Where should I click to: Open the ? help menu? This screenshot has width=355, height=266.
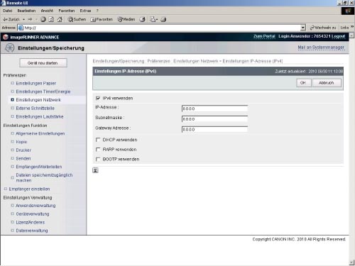(97, 11)
